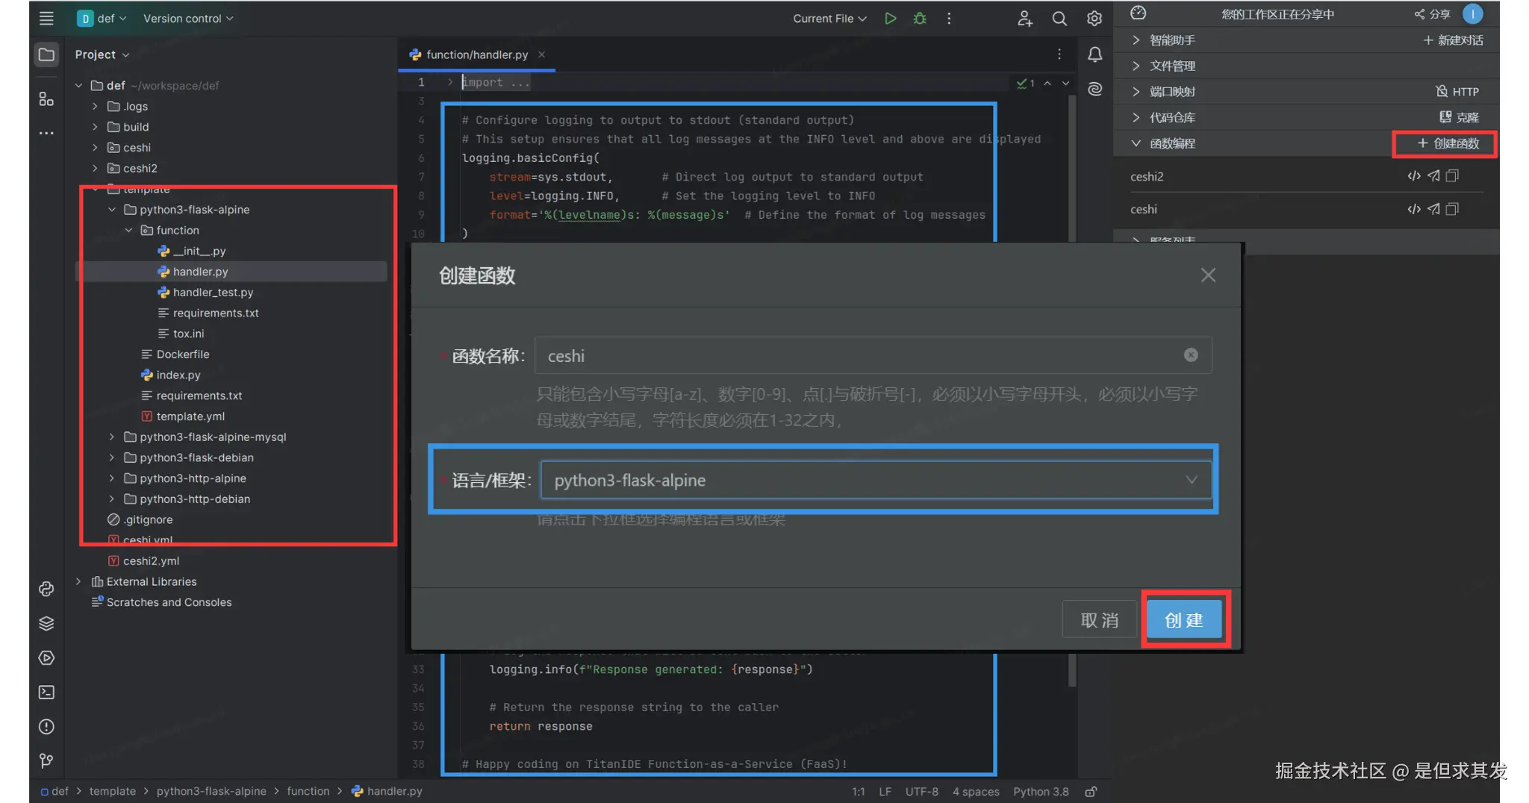Collapse the python3-flask-alpine folder

coord(112,210)
